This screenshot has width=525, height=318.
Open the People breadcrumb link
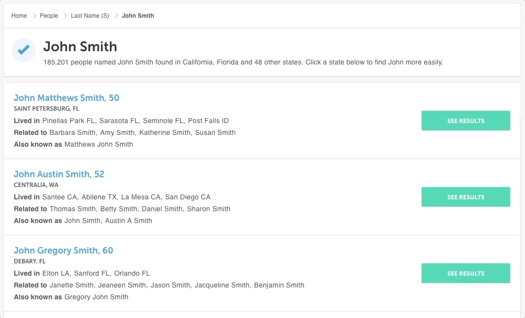(x=49, y=16)
